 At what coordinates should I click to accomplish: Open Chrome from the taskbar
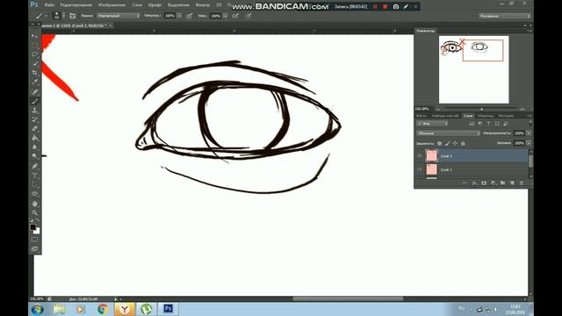103,309
